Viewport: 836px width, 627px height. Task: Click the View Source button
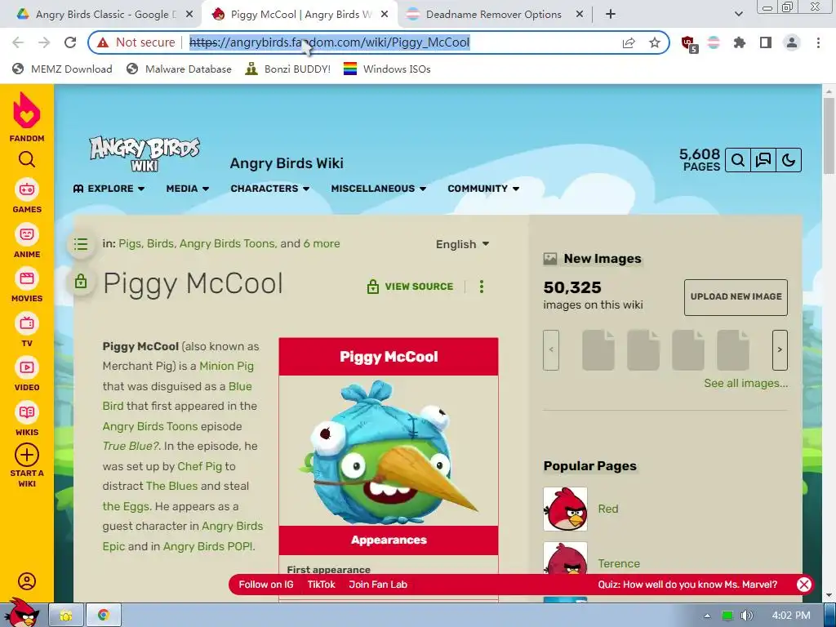[x=410, y=287]
